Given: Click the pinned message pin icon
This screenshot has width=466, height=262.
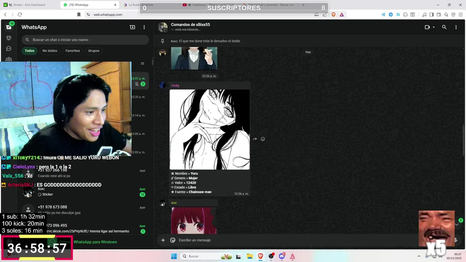Looking at the screenshot, I should tap(163, 41).
